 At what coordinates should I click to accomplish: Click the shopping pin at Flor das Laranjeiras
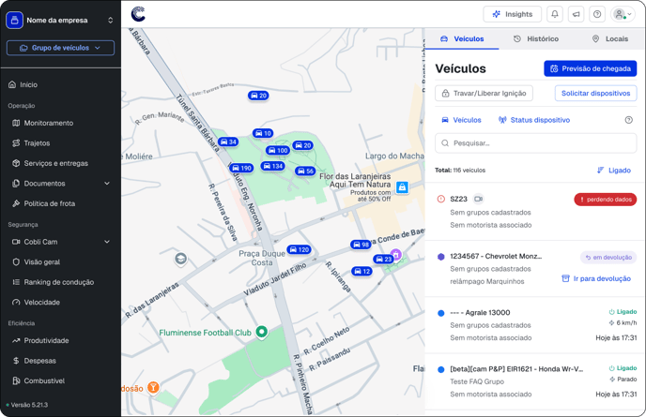click(x=402, y=187)
